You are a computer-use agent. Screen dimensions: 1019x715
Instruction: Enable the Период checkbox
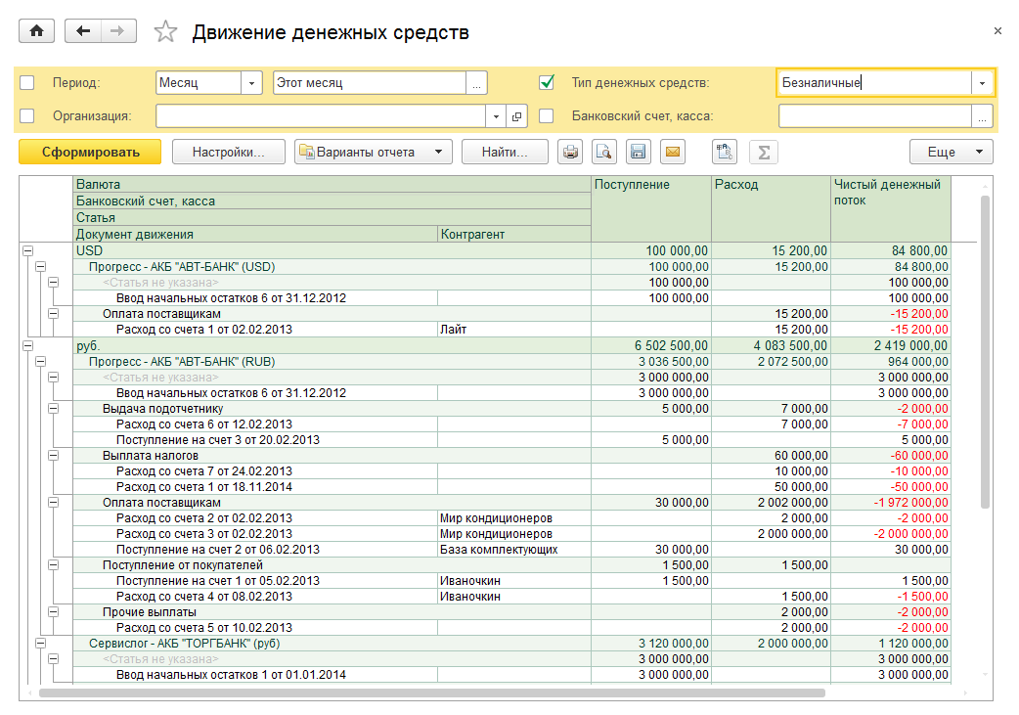coord(27,83)
